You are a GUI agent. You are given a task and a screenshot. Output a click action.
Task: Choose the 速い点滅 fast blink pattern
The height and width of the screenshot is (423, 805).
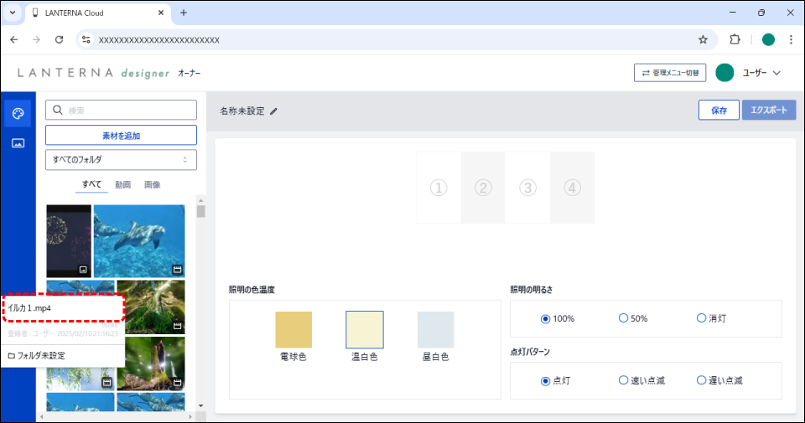(624, 380)
